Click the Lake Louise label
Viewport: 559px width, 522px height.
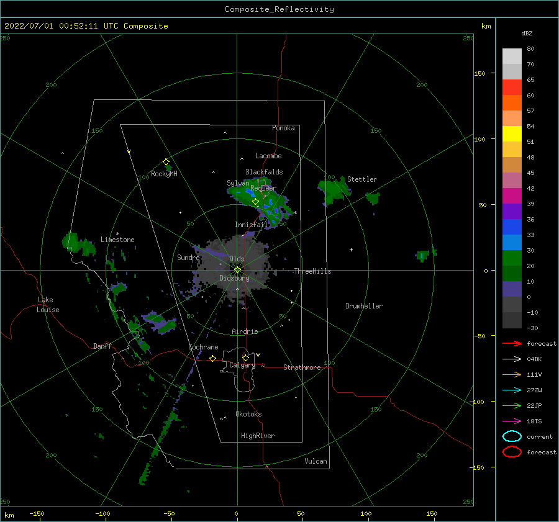[48, 305]
